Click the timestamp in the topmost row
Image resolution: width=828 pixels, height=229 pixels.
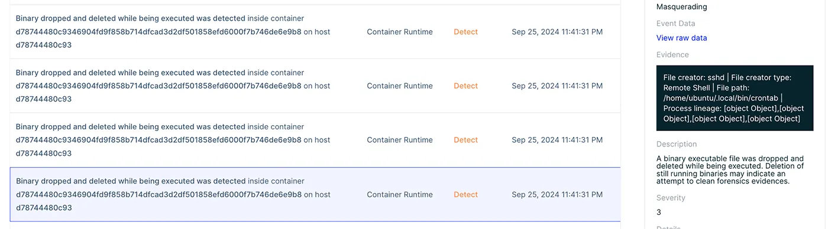(x=557, y=32)
